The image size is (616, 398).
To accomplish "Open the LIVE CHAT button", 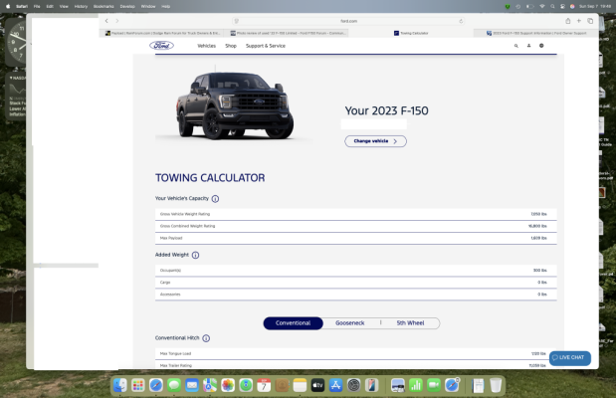I will [x=569, y=358].
